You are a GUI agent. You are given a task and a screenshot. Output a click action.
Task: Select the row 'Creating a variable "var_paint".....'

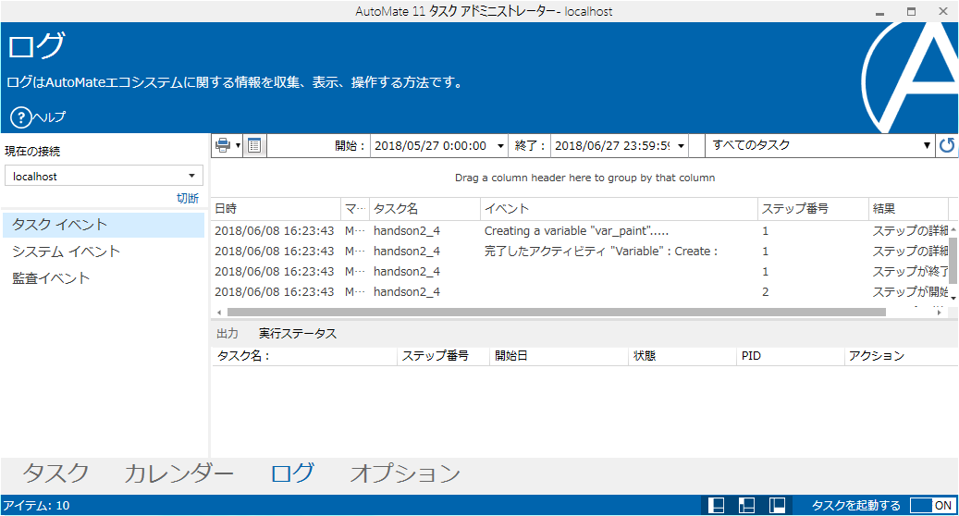click(x=580, y=230)
